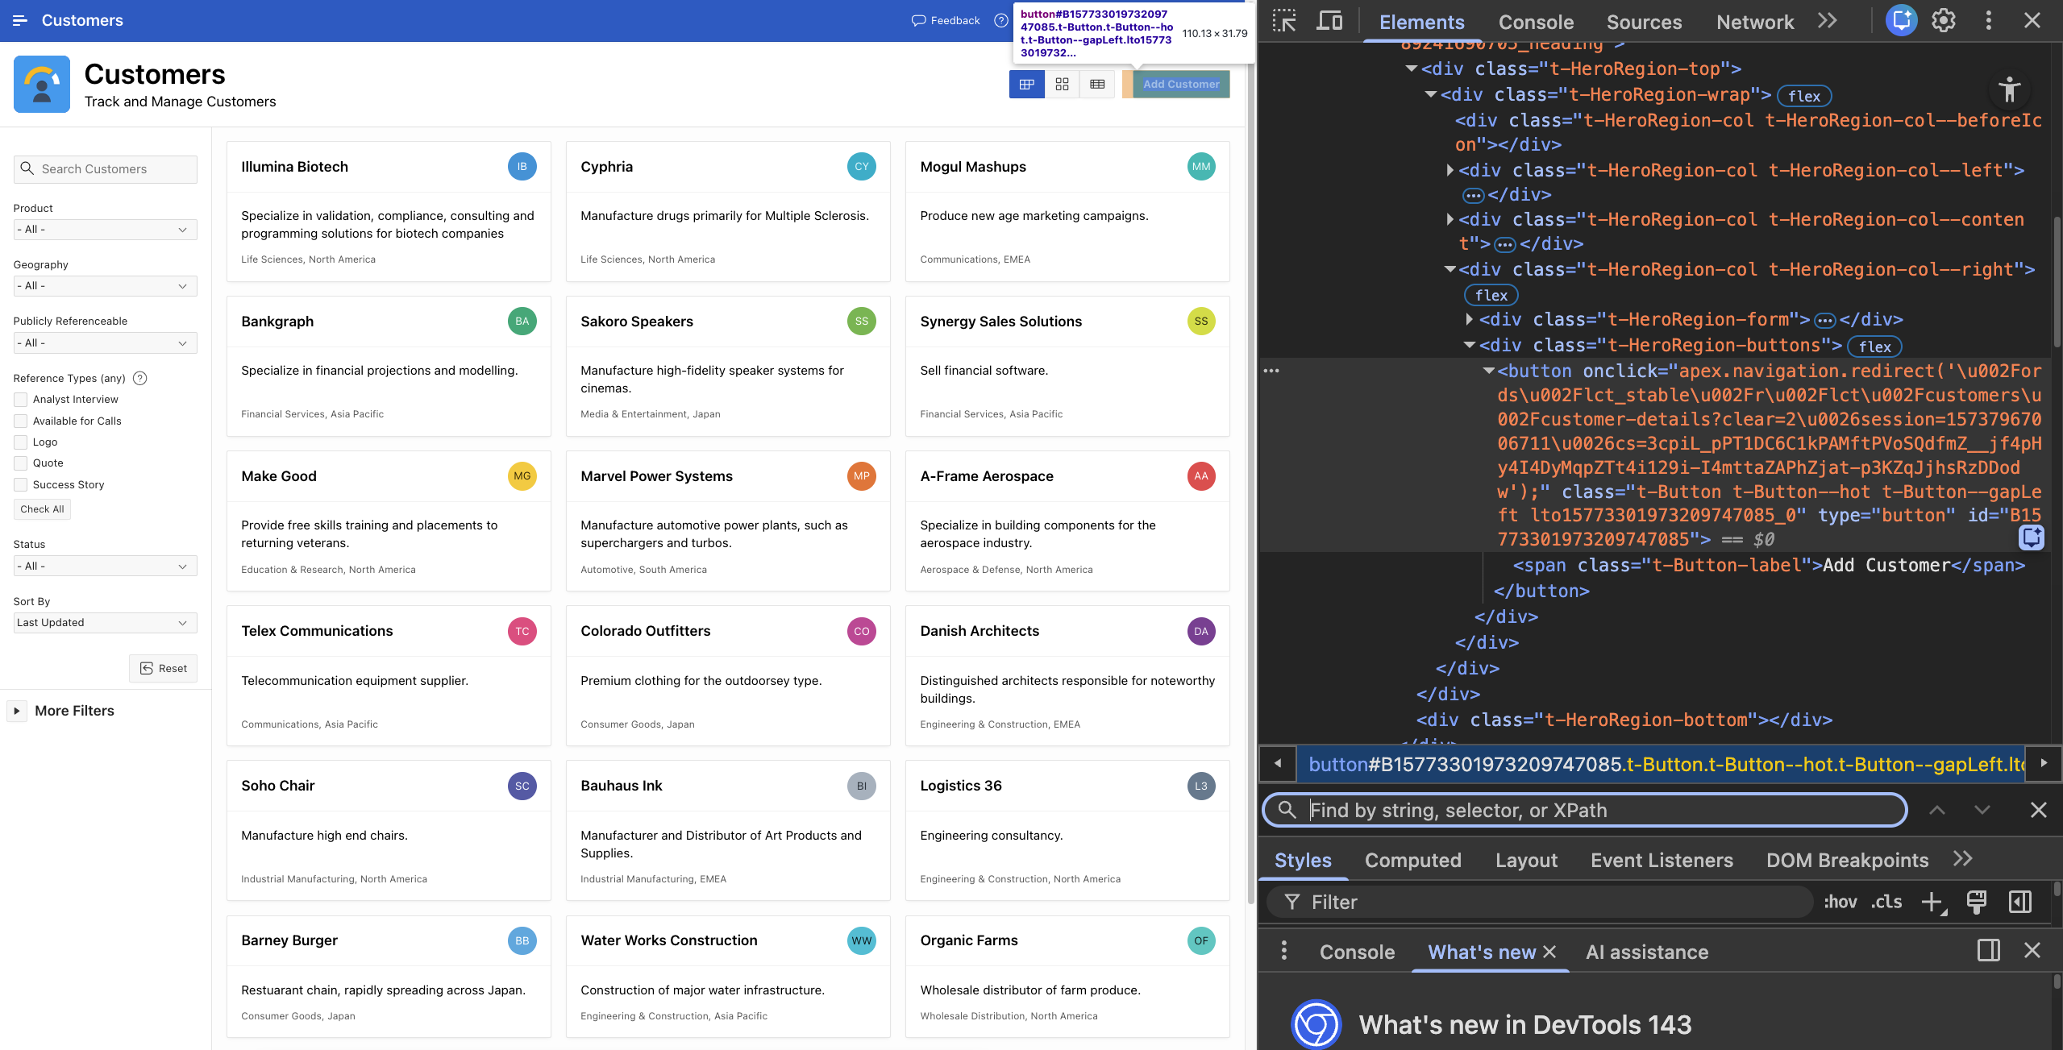
Task: Switch to the Network tab in DevTools
Action: point(1755,22)
